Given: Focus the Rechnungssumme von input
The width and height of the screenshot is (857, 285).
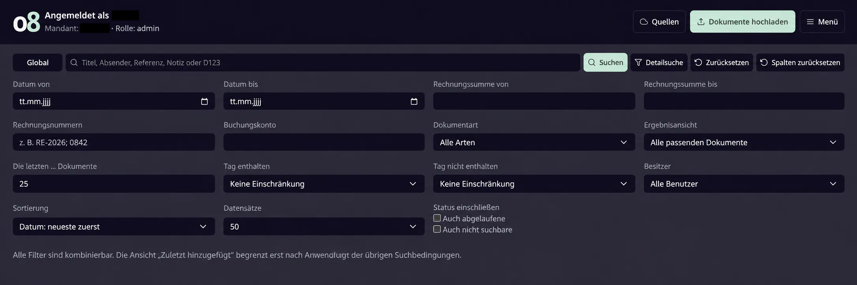Looking at the screenshot, I should [534, 101].
